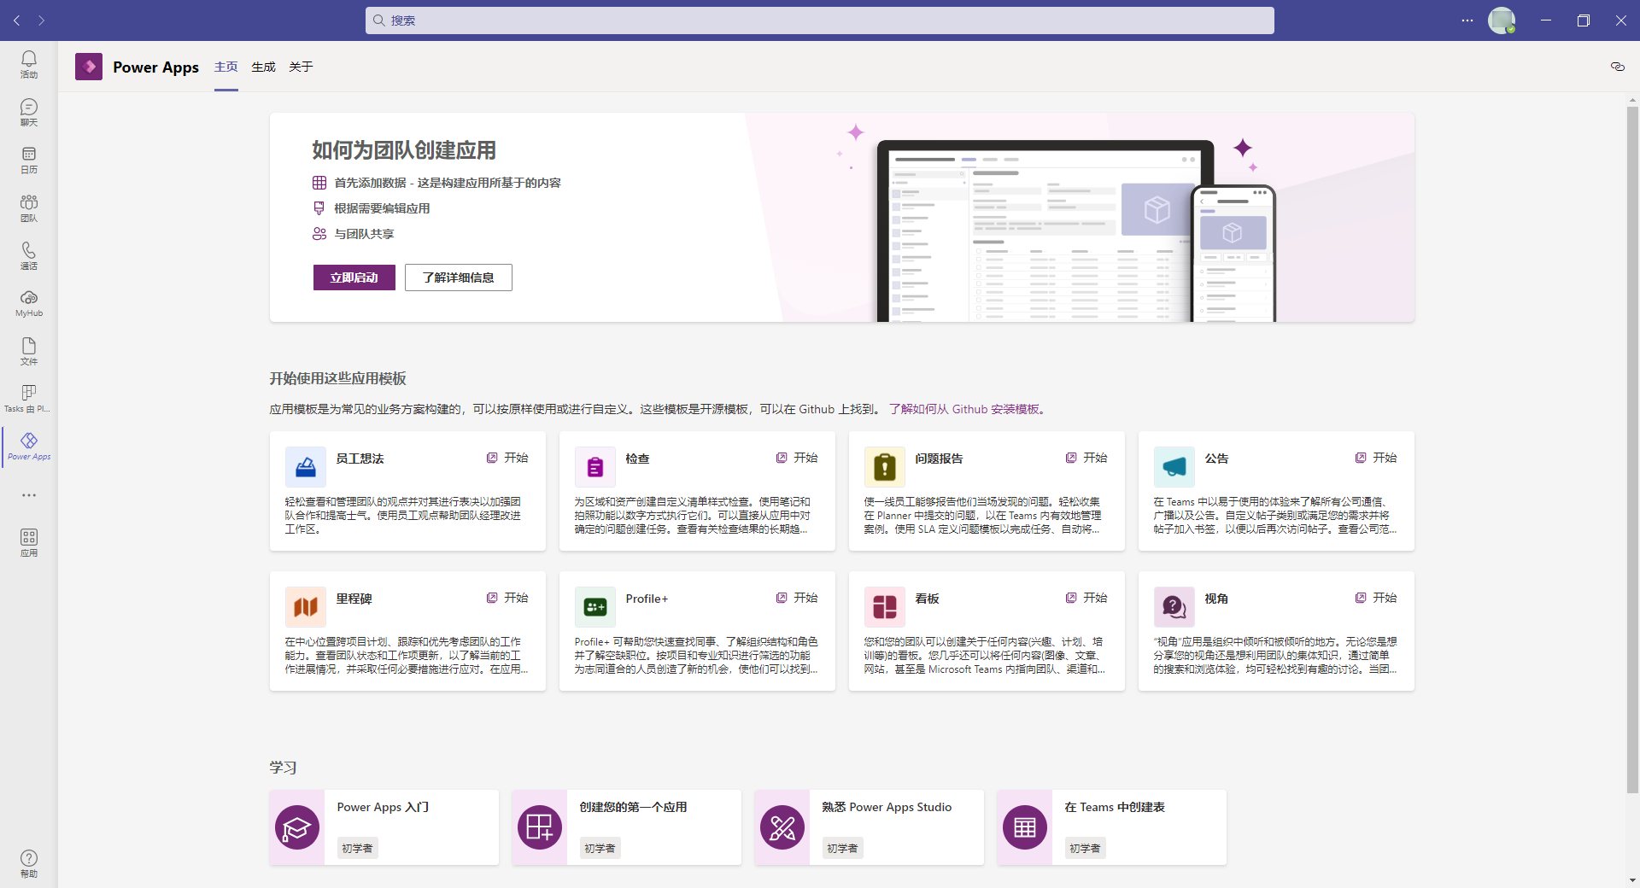Open the Activity bell icon in sidebar
1640x888 pixels.
pyautogui.click(x=29, y=64)
